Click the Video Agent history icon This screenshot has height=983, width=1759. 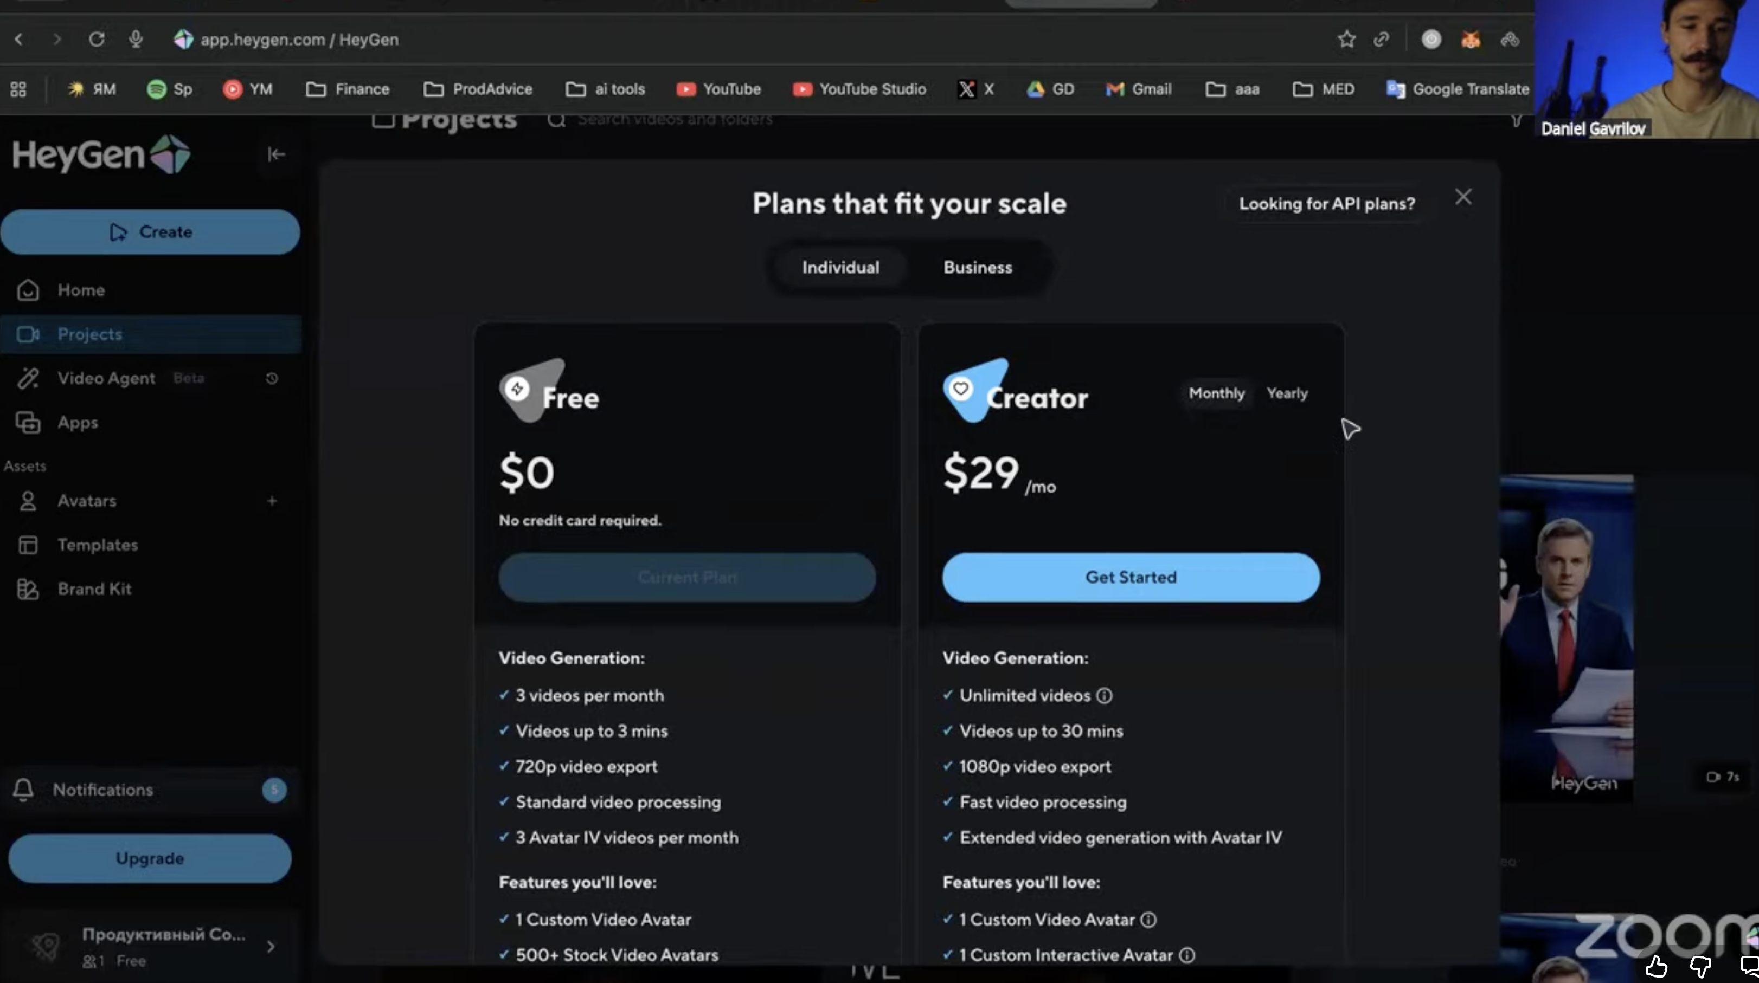[x=272, y=378]
